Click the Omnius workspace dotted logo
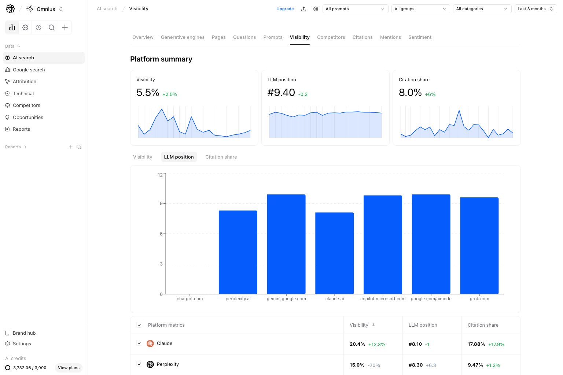 pyautogui.click(x=30, y=9)
